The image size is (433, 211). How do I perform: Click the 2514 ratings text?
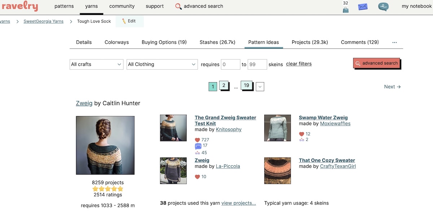pos(108,195)
